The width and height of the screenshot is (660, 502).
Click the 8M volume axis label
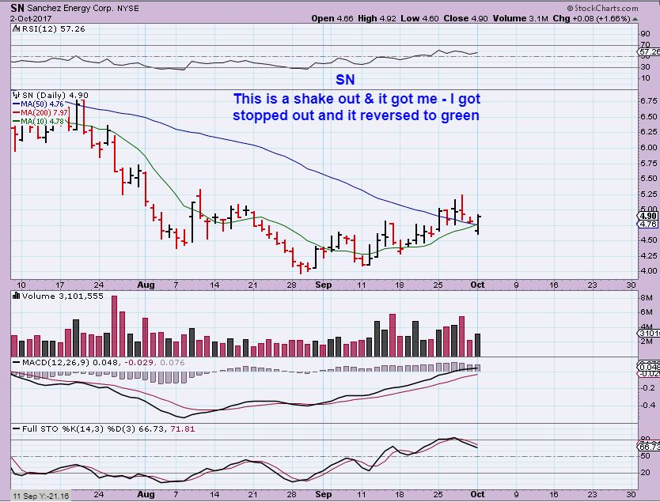click(x=647, y=298)
